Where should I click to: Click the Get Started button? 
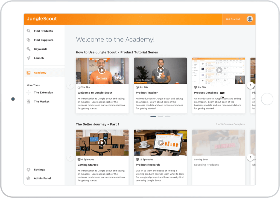pyautogui.click(x=233, y=19)
